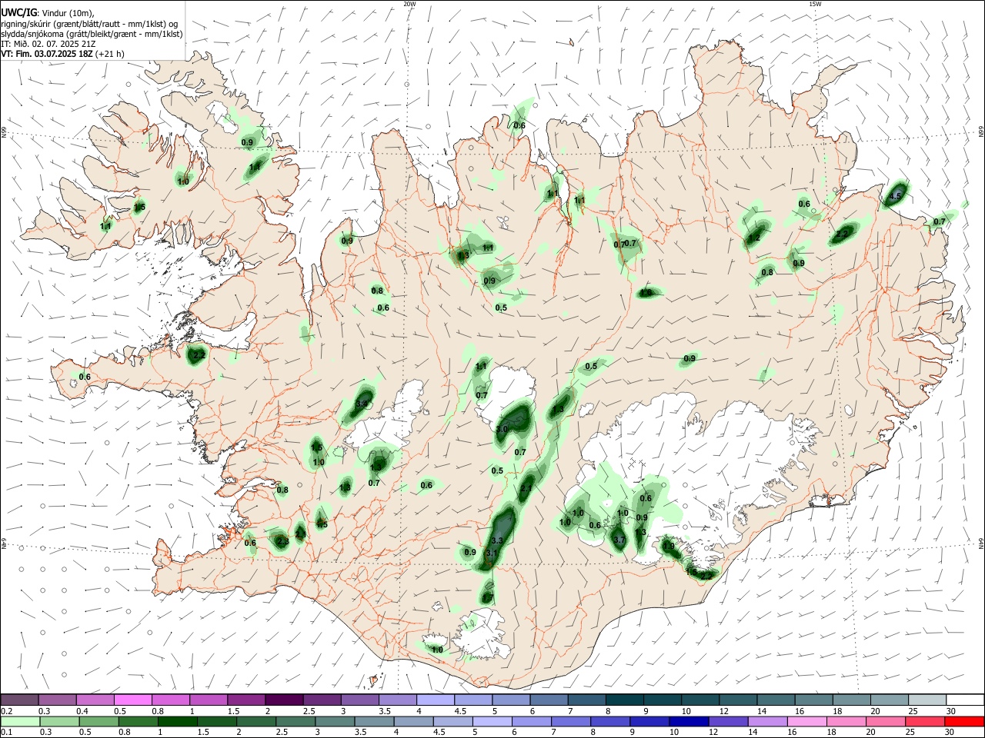Click the dark purple 2 swatch in top legend
Screen dimensions: 985x738
(x=284, y=700)
